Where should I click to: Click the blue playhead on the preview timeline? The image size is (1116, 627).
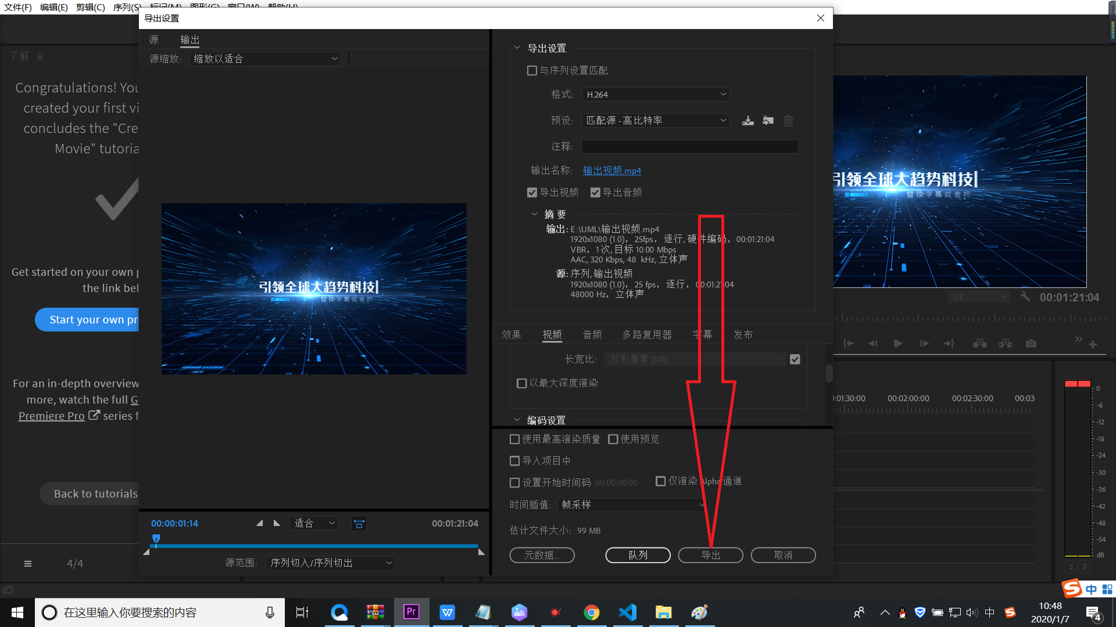[x=156, y=539]
